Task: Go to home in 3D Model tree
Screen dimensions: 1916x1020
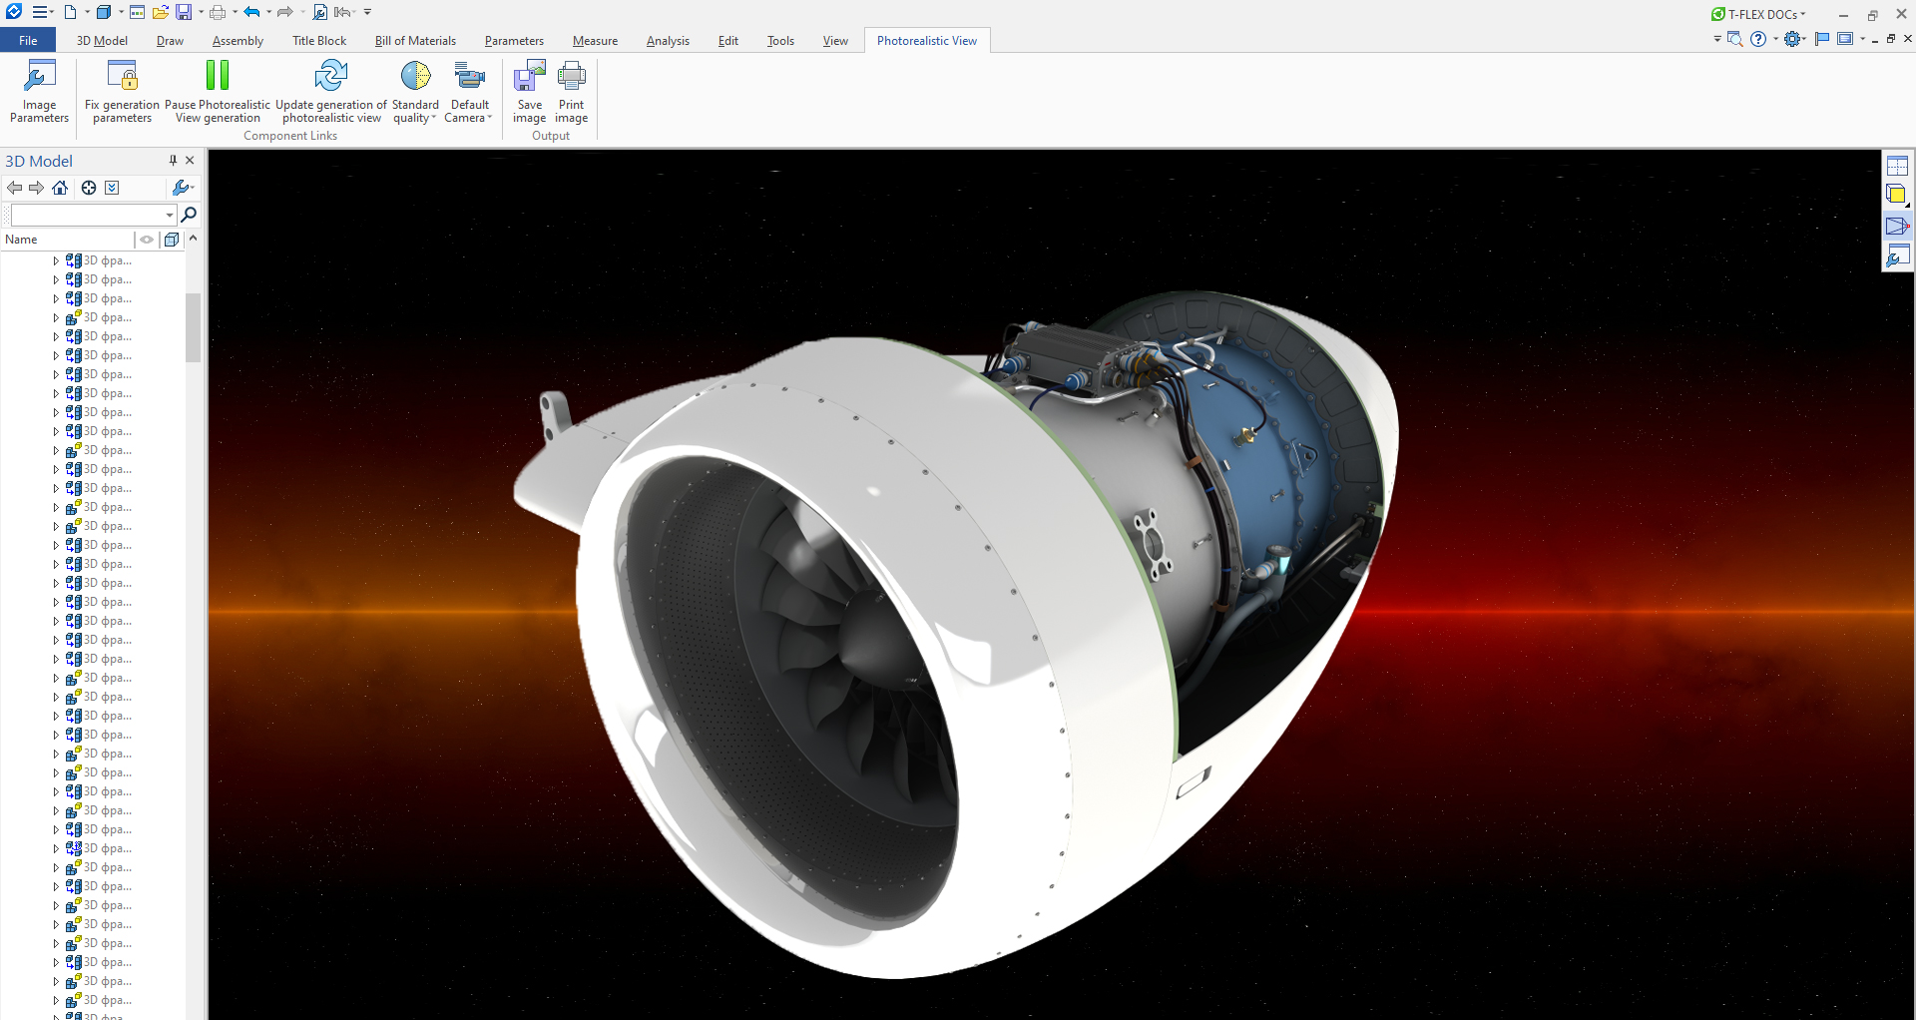Action: point(60,188)
